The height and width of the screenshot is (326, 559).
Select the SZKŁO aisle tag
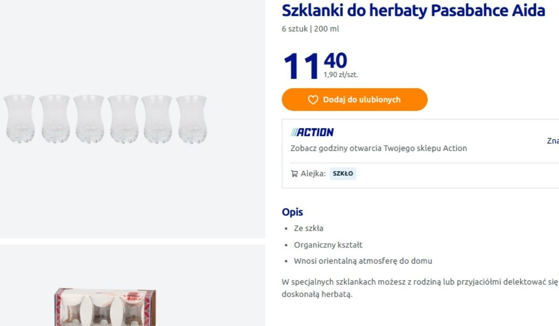pos(343,174)
